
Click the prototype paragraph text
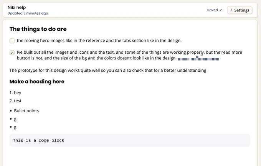[x=108, y=71]
